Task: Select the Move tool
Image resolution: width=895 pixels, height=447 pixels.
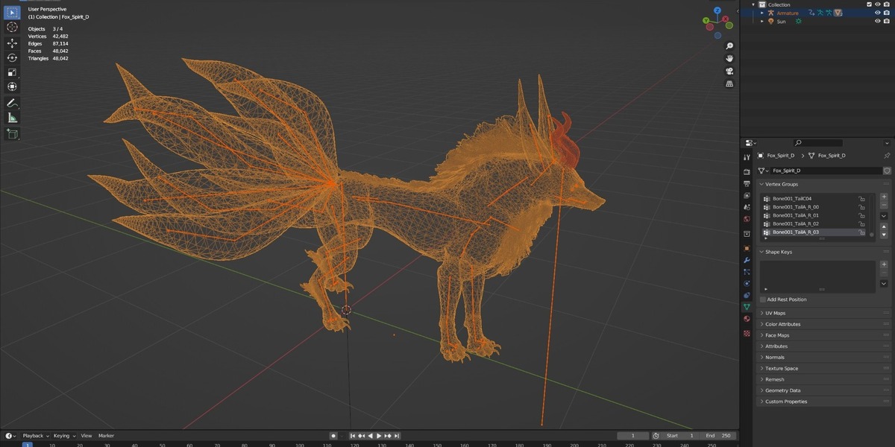Action: click(12, 43)
